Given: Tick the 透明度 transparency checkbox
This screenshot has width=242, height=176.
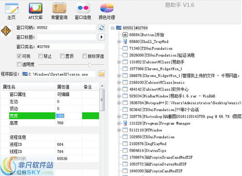Looking at the screenshot, I should (19, 64).
